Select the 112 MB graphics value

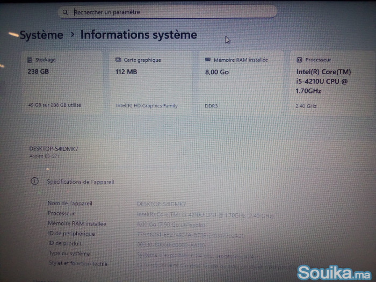pos(126,71)
